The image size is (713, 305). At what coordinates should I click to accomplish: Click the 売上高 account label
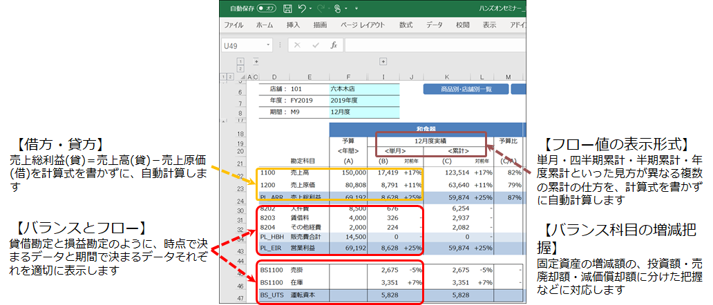click(299, 173)
